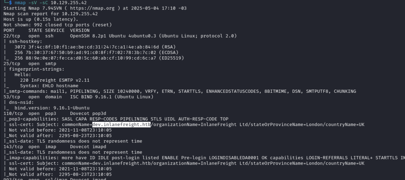Click the smtp-commands output line
This screenshot has height=180, width=405.
[180, 91]
